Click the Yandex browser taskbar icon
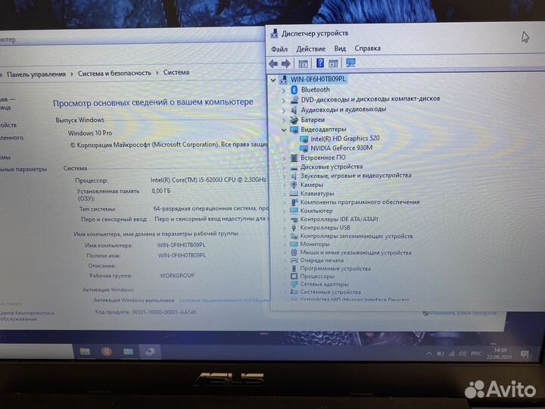The image size is (545, 409). pyautogui.click(x=107, y=351)
